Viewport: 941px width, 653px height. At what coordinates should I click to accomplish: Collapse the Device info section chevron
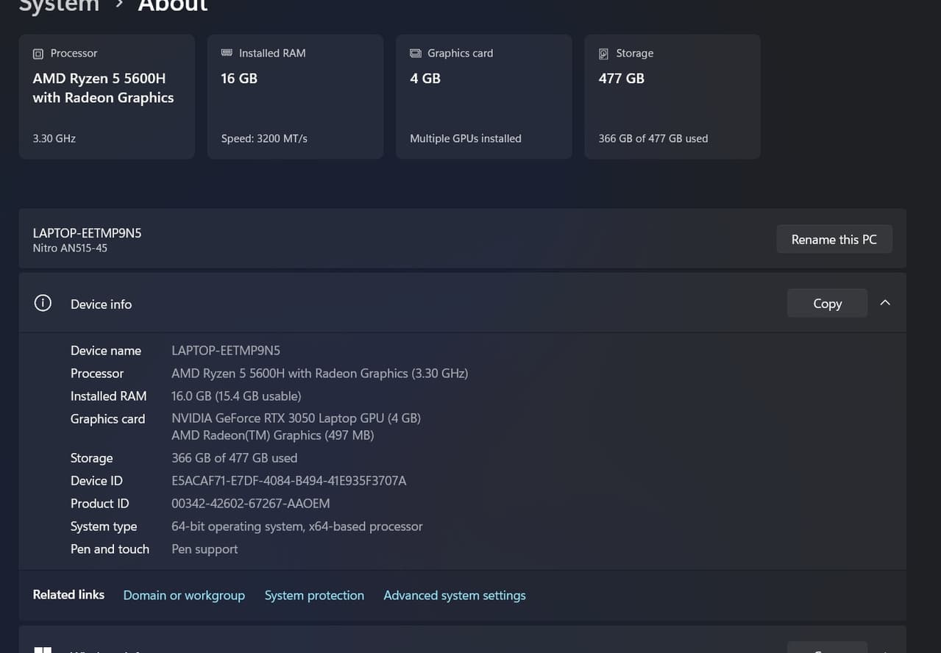(885, 303)
